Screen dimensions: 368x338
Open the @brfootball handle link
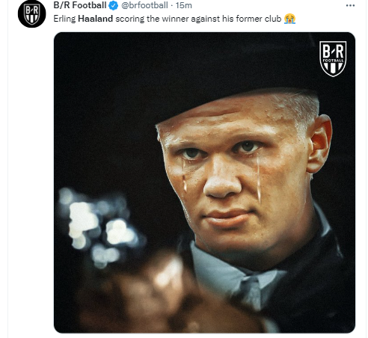(x=144, y=5)
